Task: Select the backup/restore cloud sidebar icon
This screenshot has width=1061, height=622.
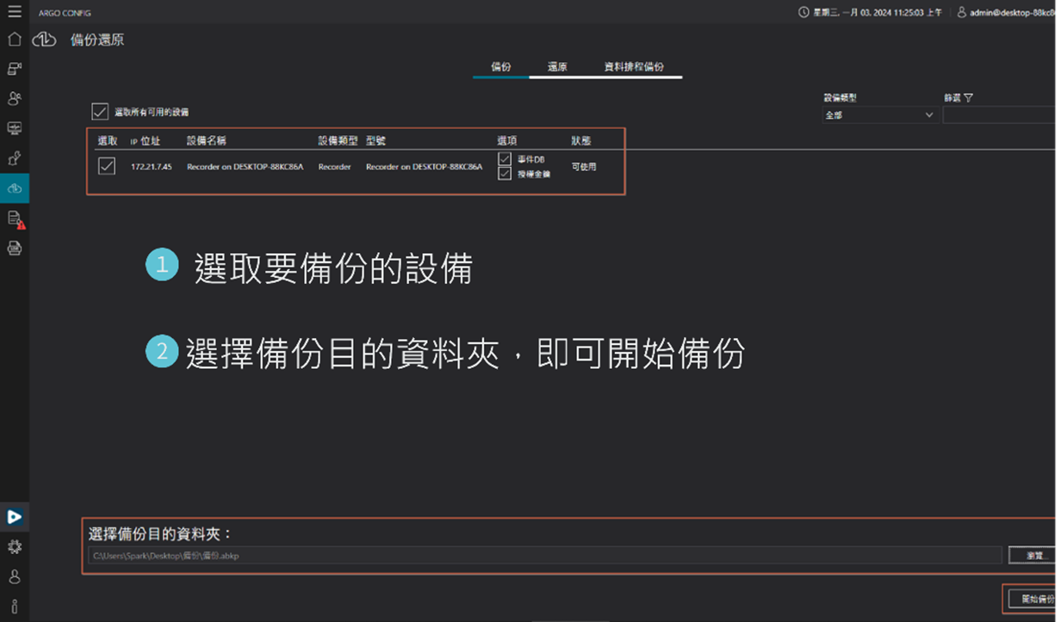Action: tap(14, 188)
